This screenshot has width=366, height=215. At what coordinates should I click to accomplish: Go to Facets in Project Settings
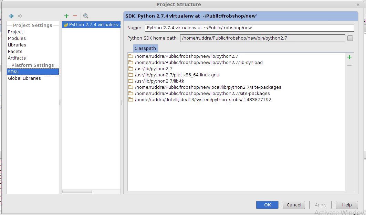coord(15,51)
